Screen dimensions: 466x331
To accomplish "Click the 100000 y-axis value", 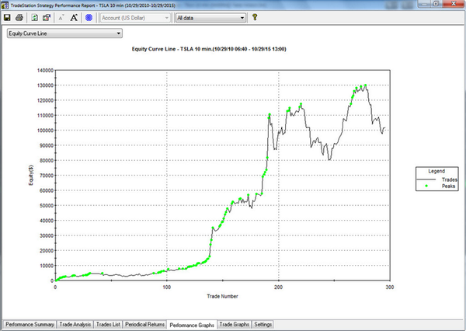I will [45, 131].
